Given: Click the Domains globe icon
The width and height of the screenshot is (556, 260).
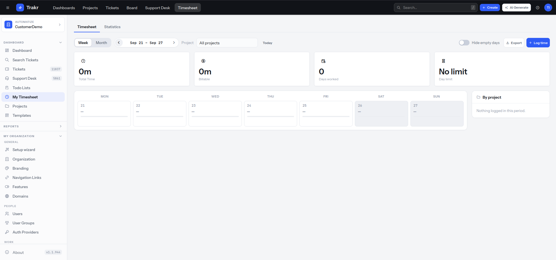Looking at the screenshot, I should (7, 196).
